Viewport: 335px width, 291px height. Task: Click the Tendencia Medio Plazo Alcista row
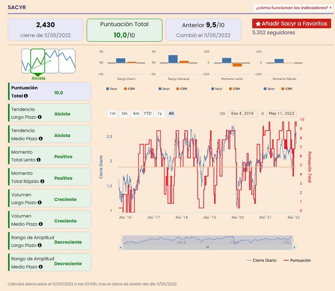pos(50,134)
